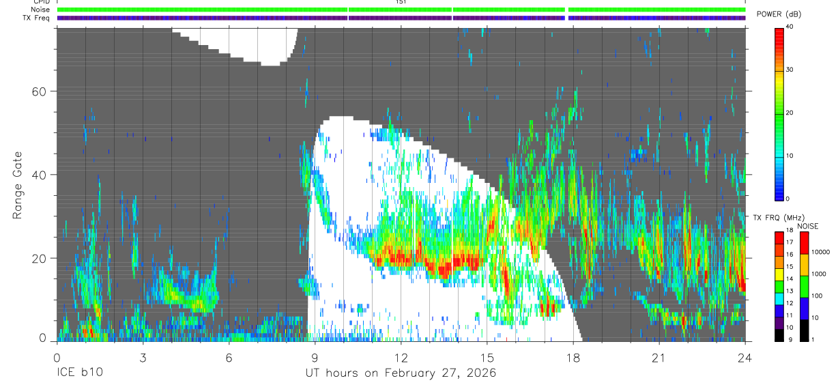The image size is (838, 387).
Task: Click the red top segment of NOISE colorbar
Action: [805, 243]
